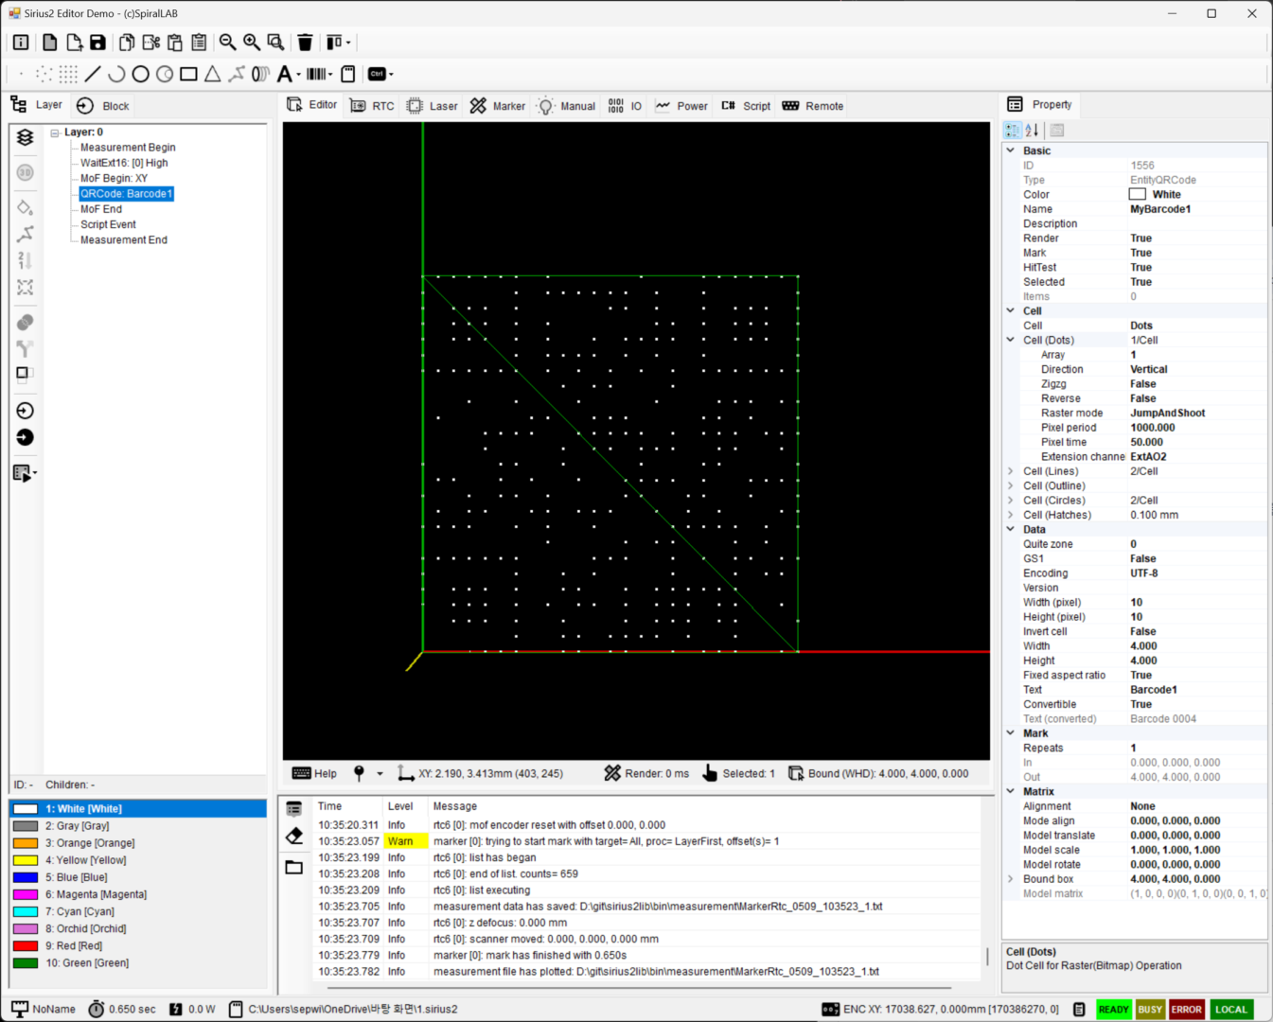Click the sort order 2-1 arrow icon
Screen dimensions: 1273x1022
pos(26,260)
